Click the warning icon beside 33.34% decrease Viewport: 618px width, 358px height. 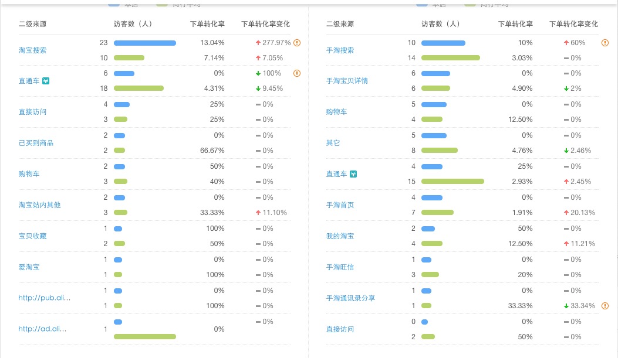605,306
